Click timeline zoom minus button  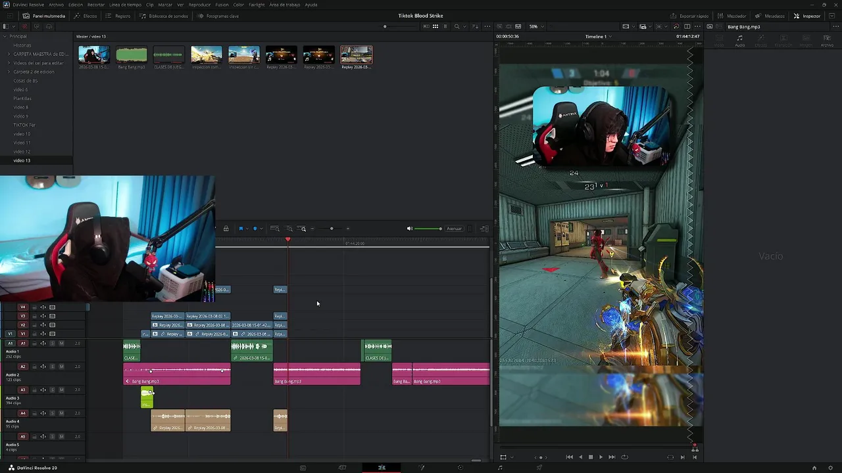coord(312,229)
